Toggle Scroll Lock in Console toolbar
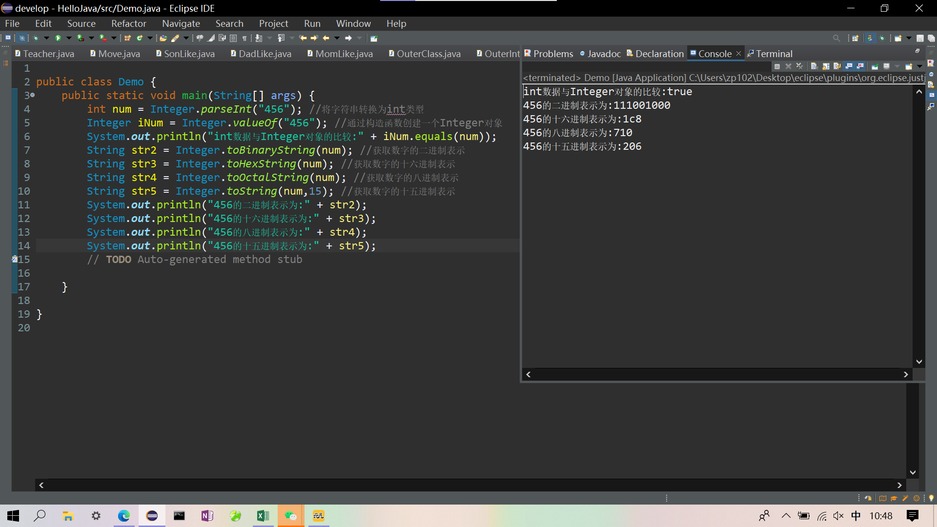 (x=826, y=66)
